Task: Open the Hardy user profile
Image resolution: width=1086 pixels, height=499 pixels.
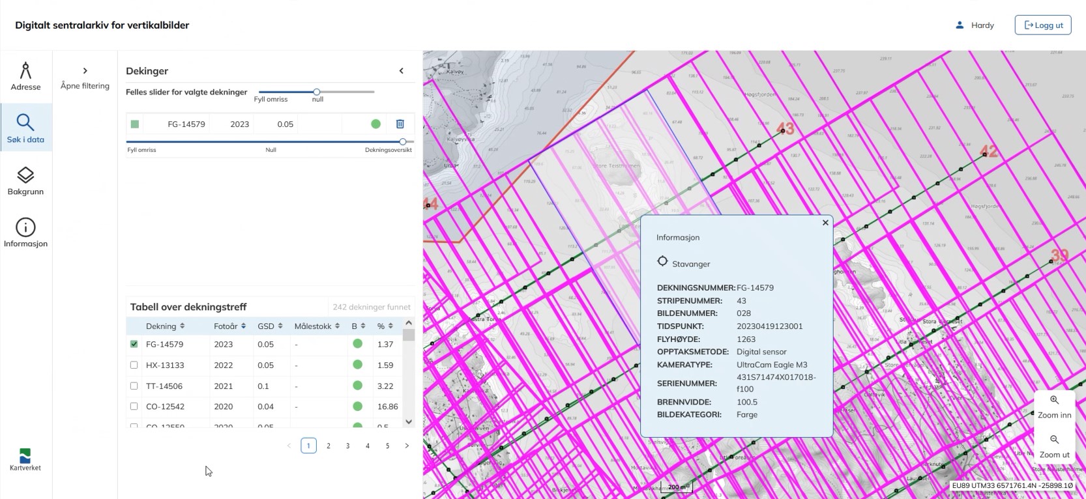Action: [975, 25]
